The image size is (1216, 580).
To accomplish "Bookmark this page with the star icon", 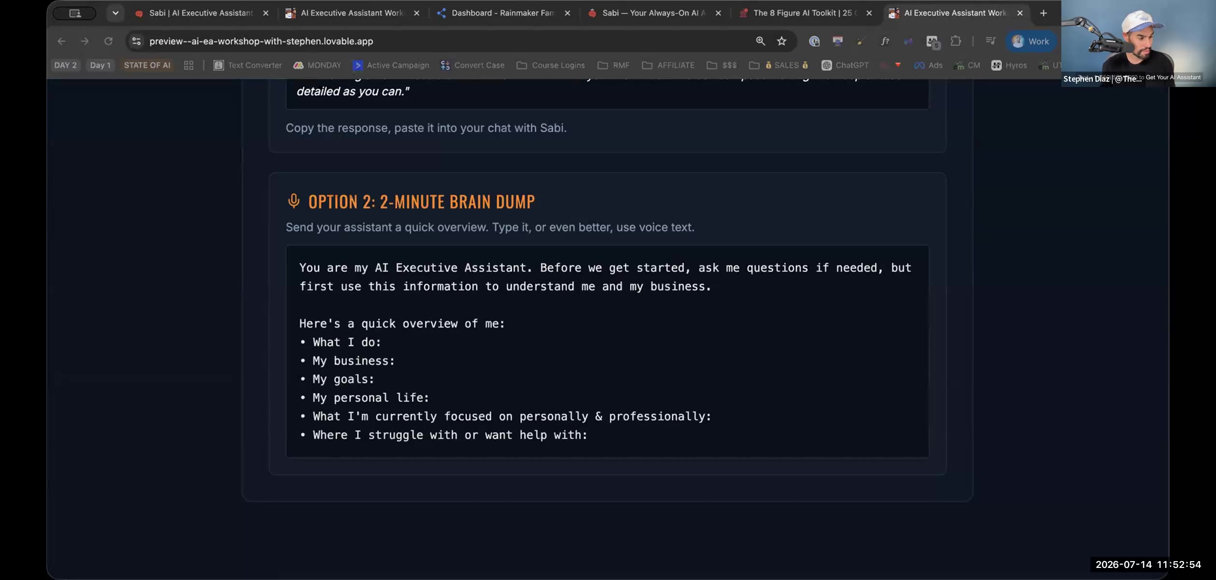I will click(x=782, y=42).
